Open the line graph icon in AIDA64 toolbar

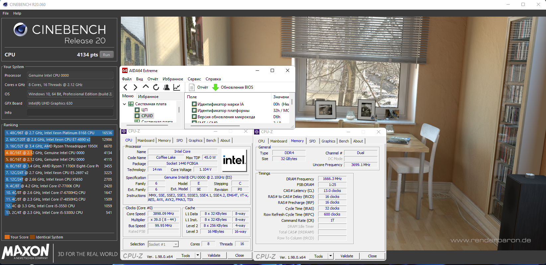(177, 87)
